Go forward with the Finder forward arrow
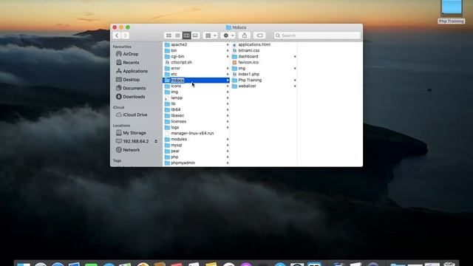 (x=125, y=35)
